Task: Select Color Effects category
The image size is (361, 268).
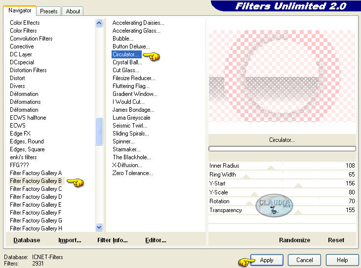Action: pyautogui.click(x=25, y=23)
